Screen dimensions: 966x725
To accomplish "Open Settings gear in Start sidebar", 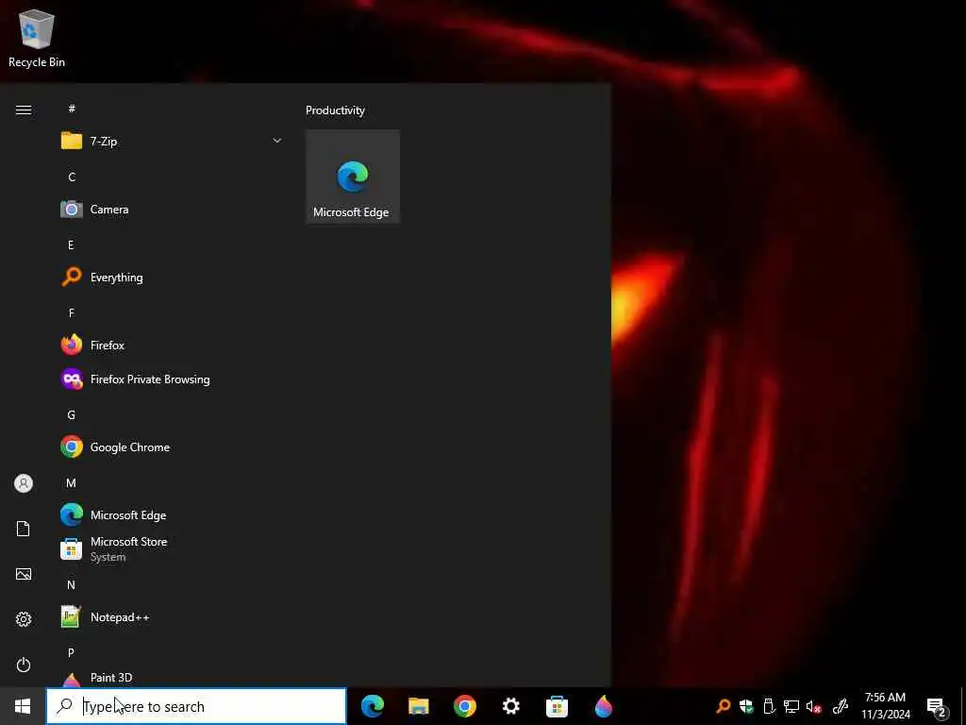I will click(x=24, y=619).
